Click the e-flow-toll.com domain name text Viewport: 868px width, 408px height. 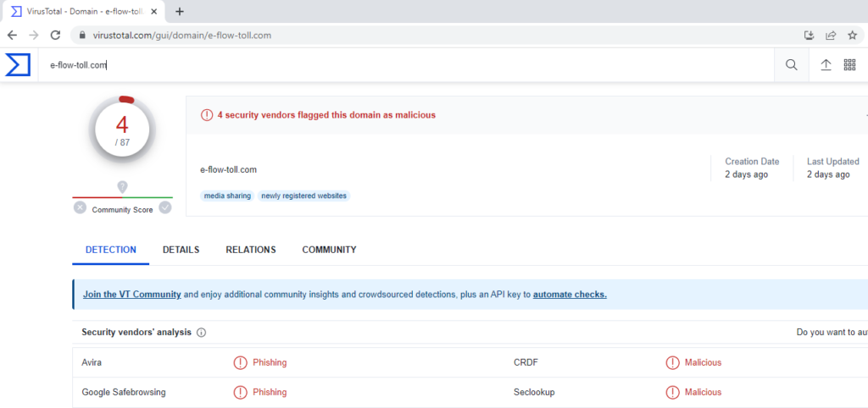229,170
